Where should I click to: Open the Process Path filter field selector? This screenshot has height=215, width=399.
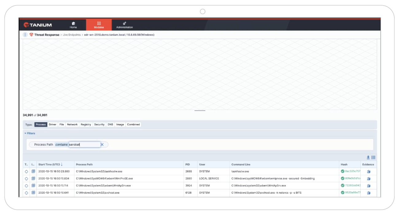[44, 145]
